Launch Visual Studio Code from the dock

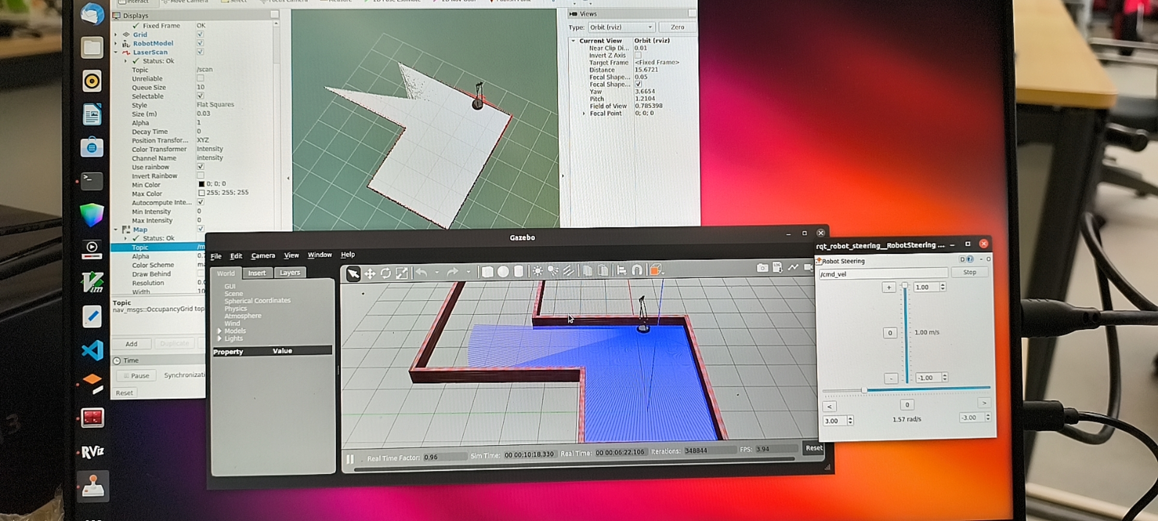pos(93,350)
